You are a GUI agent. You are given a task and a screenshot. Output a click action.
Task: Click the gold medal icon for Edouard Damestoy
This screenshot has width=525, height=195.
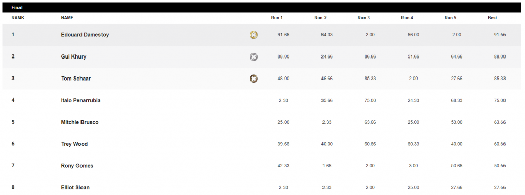click(x=254, y=35)
